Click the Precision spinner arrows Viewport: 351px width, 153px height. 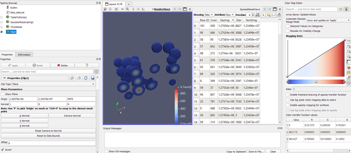[x=253, y=14]
